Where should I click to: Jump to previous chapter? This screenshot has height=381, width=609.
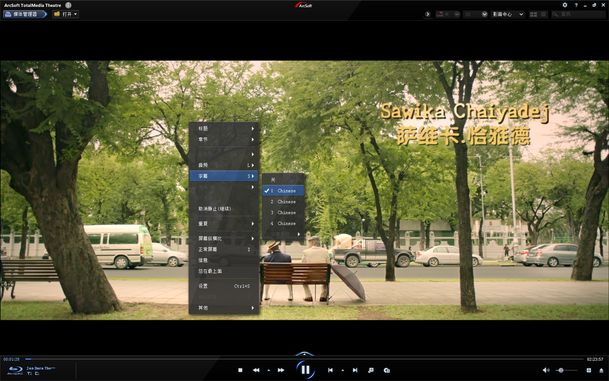pos(330,370)
